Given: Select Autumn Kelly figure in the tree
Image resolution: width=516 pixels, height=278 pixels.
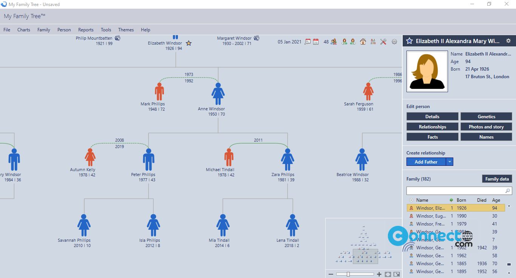Looking at the screenshot, I should pyautogui.click(x=90, y=157).
